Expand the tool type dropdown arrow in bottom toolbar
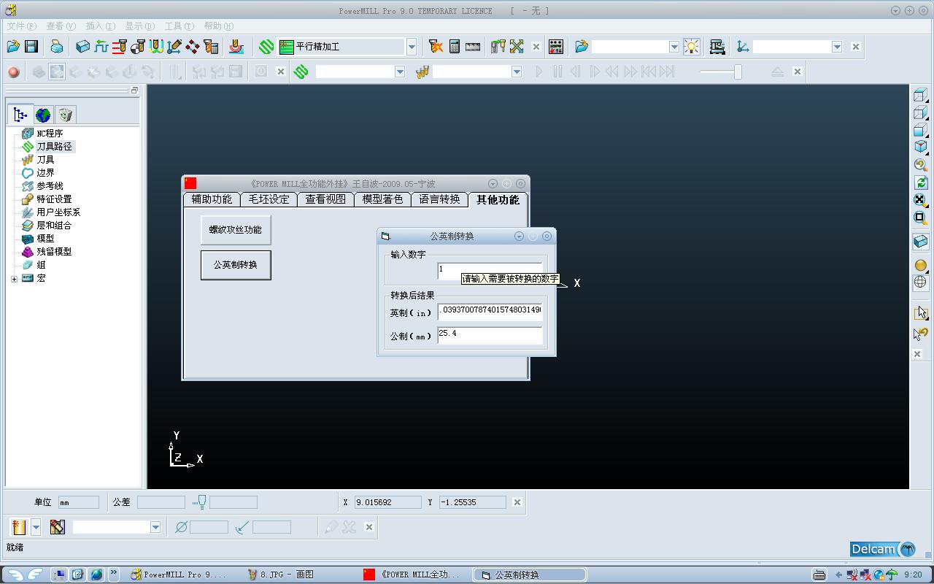Image resolution: width=934 pixels, height=584 pixels. coord(36,527)
